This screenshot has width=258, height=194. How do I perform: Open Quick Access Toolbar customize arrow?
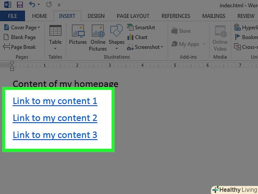tap(59, 5)
